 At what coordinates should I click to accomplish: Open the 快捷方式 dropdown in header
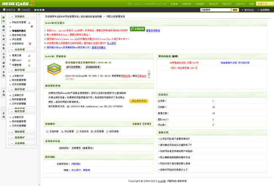pos(263,4)
